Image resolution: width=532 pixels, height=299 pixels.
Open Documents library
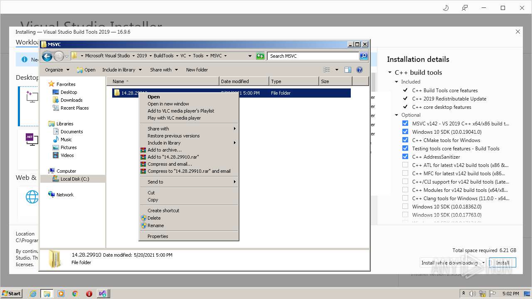pyautogui.click(x=71, y=132)
